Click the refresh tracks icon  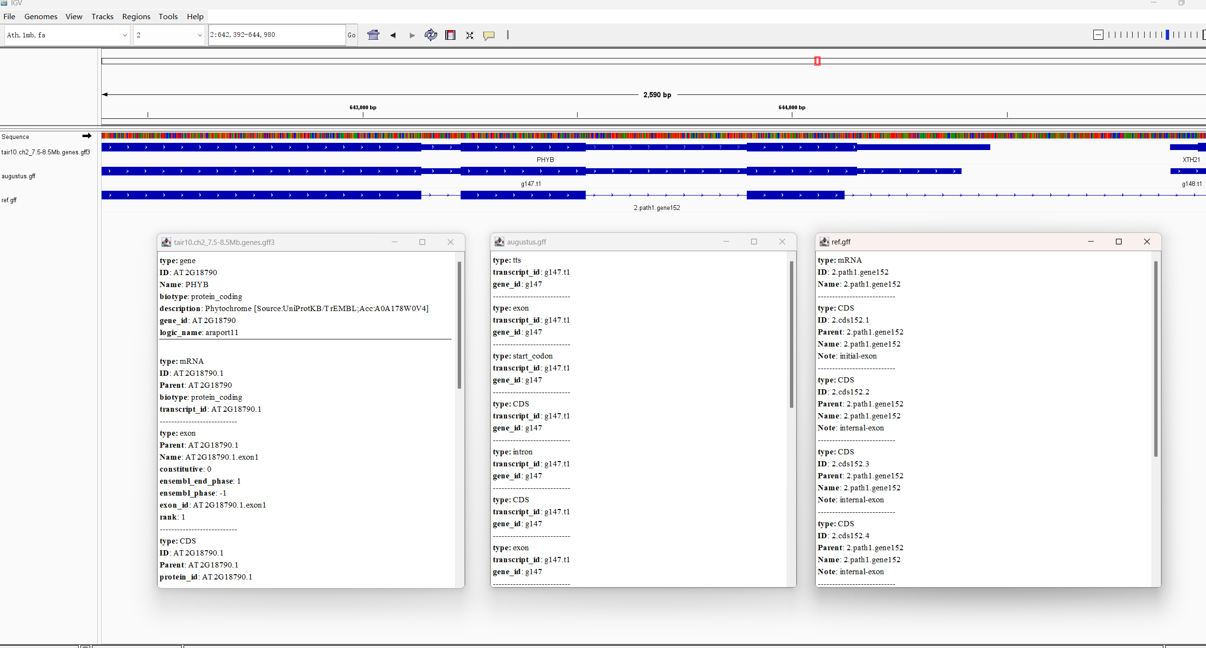point(430,35)
